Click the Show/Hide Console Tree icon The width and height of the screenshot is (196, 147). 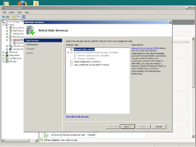click(x=18, y=17)
